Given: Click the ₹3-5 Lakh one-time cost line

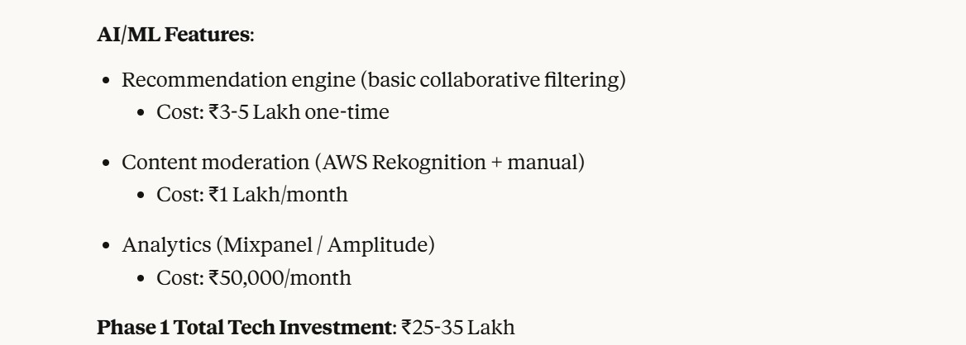Looking at the screenshot, I should [x=273, y=112].
